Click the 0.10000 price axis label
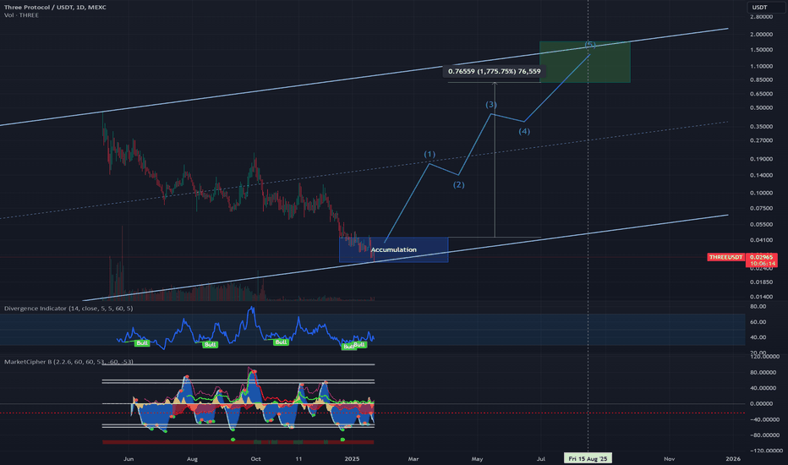788x465 pixels. [761, 193]
